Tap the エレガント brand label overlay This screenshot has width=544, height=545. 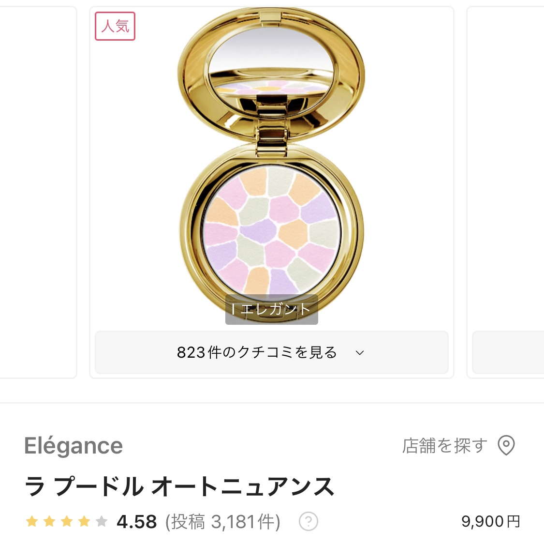click(x=271, y=309)
